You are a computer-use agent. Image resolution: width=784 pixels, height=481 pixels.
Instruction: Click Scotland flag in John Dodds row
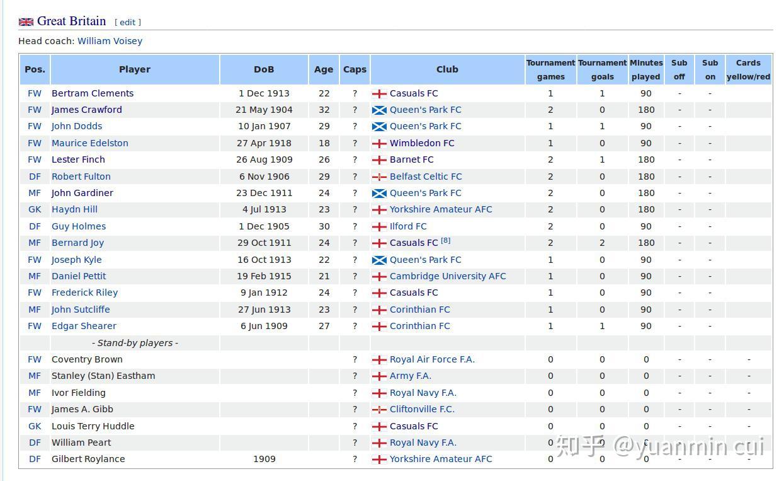tap(379, 126)
